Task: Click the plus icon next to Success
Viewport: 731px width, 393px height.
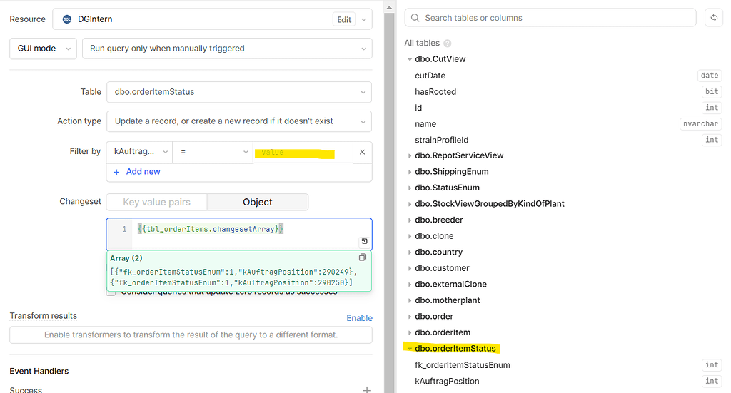Action: click(366, 389)
